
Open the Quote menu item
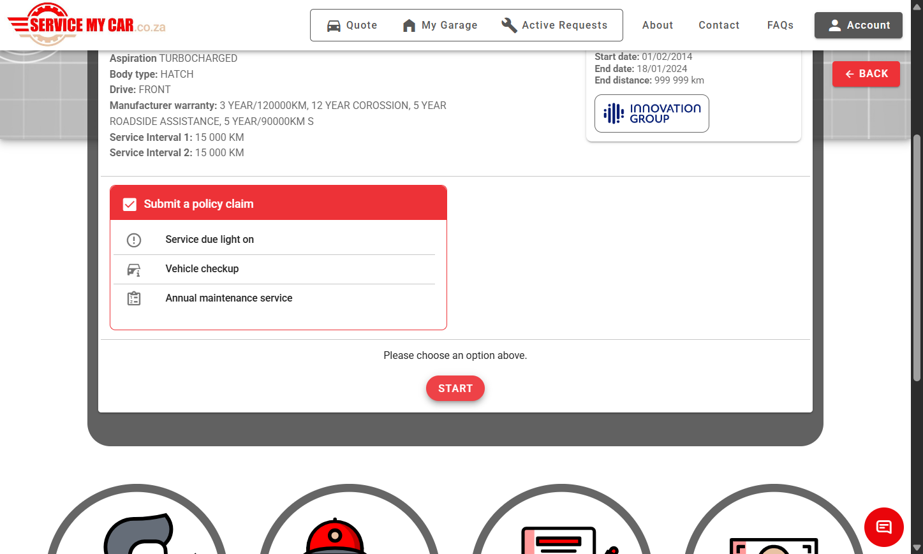coord(353,26)
